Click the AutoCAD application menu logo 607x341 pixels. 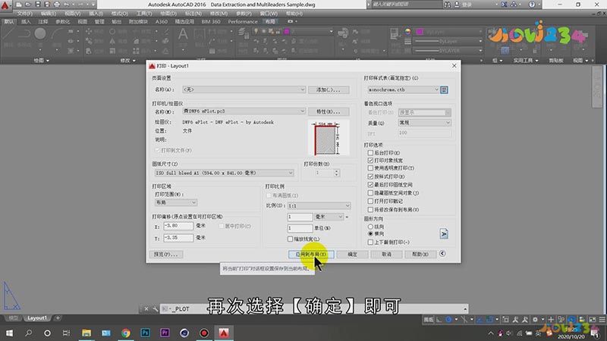pos(5,5)
